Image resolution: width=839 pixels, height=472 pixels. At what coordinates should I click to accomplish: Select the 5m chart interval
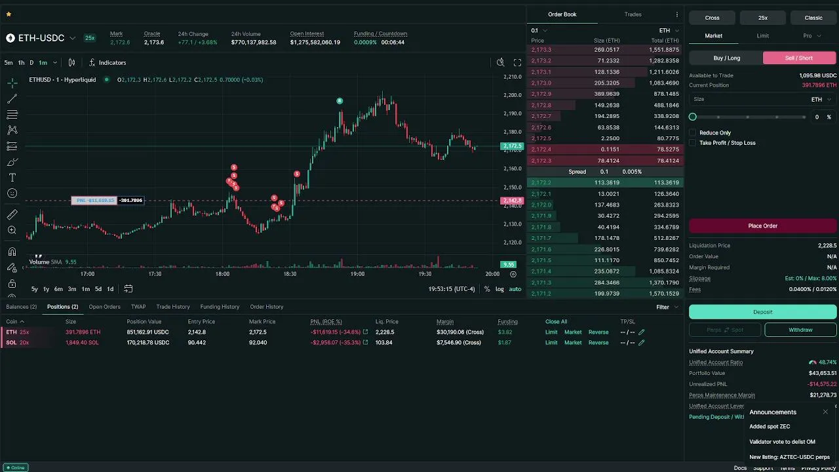tap(9, 62)
